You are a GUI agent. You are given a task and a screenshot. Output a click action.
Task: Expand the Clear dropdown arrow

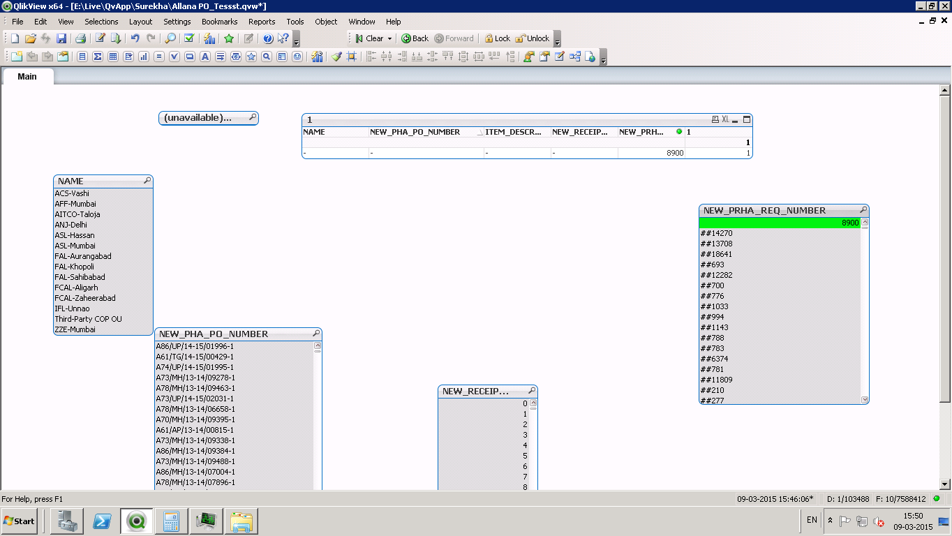(389, 38)
